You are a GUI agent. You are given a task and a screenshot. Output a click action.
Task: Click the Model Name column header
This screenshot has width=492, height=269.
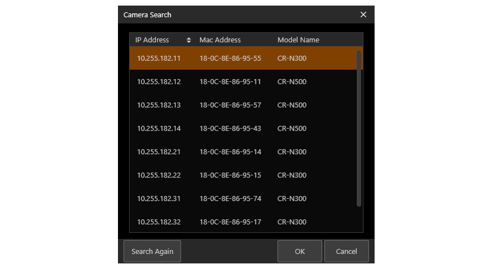click(x=298, y=40)
